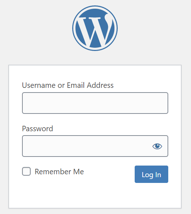Open WordPress.org via the blue W logo
191x214 pixels.
tap(95, 28)
